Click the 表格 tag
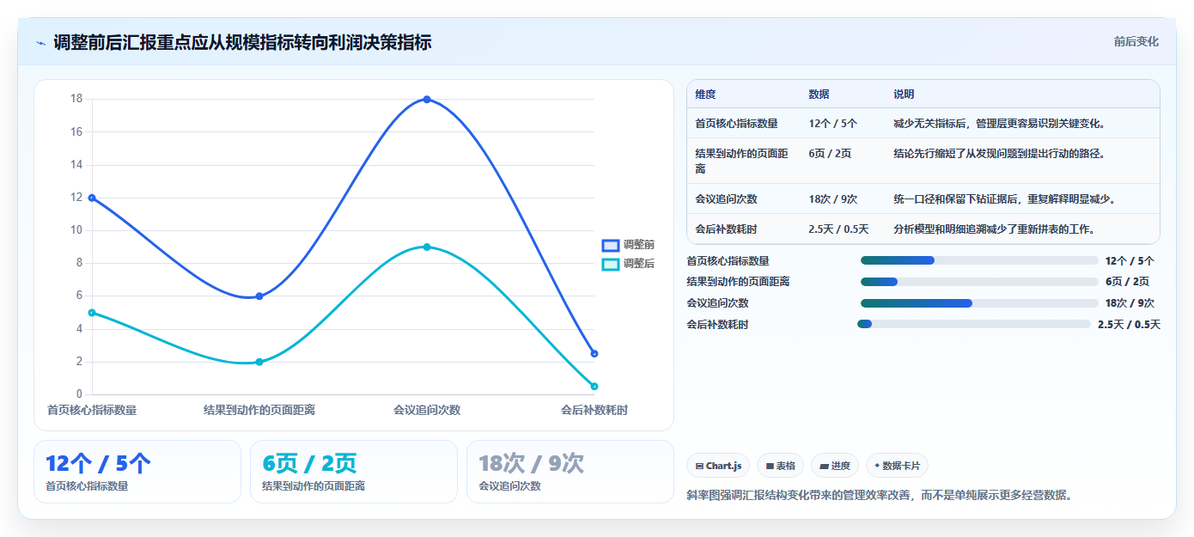Image resolution: width=1194 pixels, height=537 pixels. pyautogui.click(x=781, y=466)
